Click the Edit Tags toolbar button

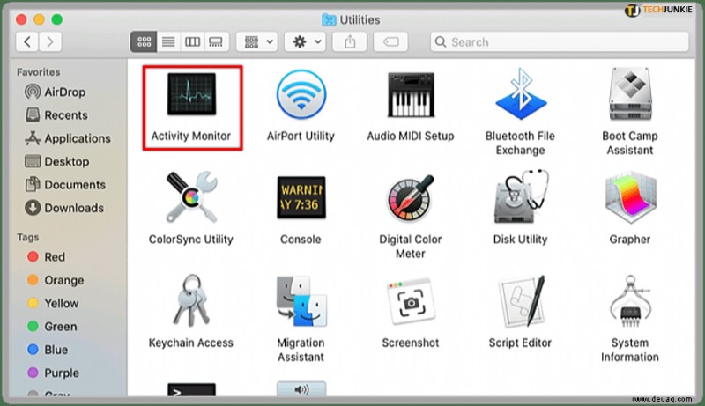(x=390, y=41)
